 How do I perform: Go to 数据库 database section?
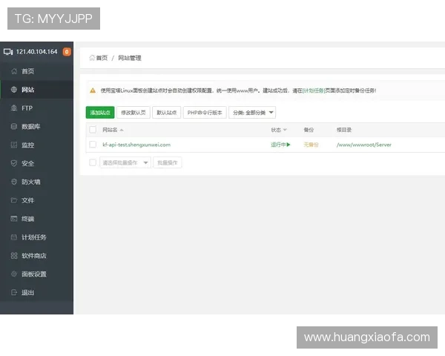[37, 127]
